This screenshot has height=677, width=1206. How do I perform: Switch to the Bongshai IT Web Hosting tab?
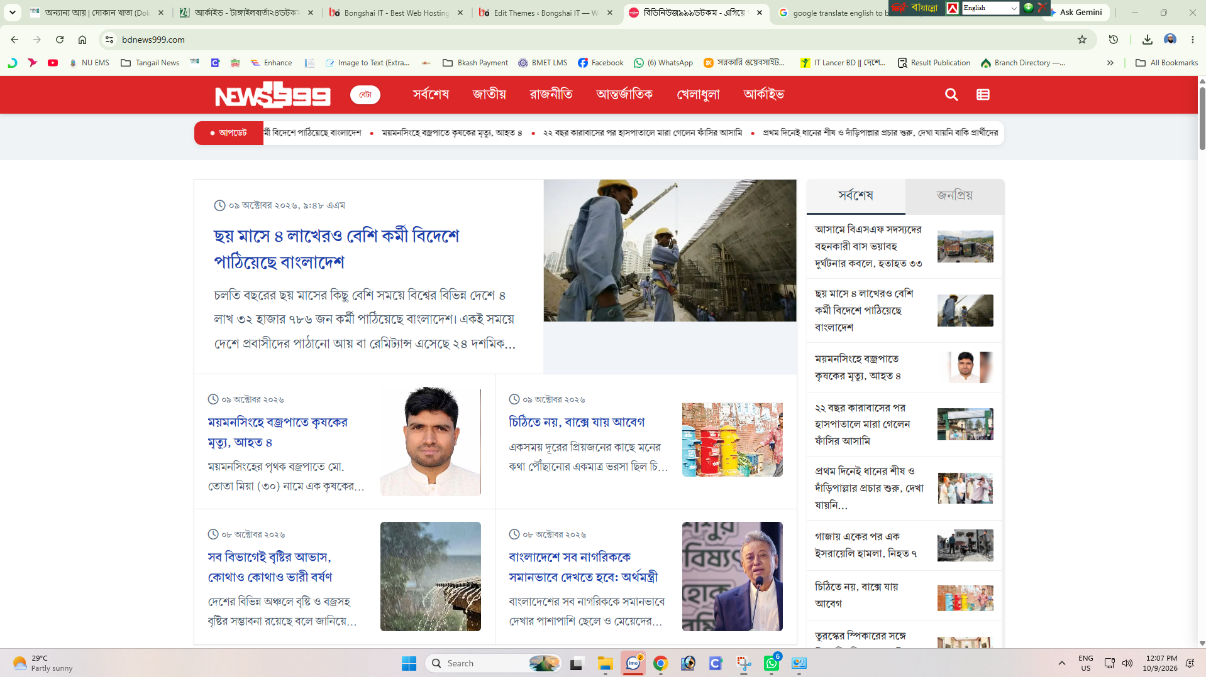click(x=396, y=13)
